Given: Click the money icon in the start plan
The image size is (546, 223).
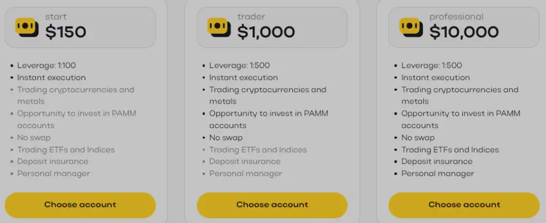Looking at the screenshot, I should 26,27.
